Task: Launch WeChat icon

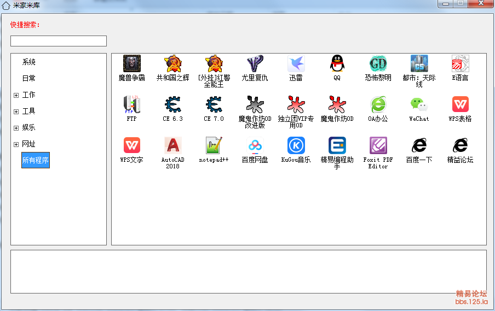Action: coord(419,104)
